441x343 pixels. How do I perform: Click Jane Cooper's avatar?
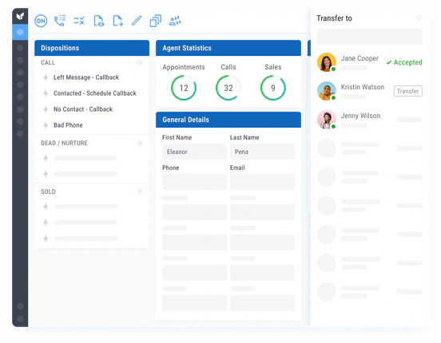tap(327, 62)
